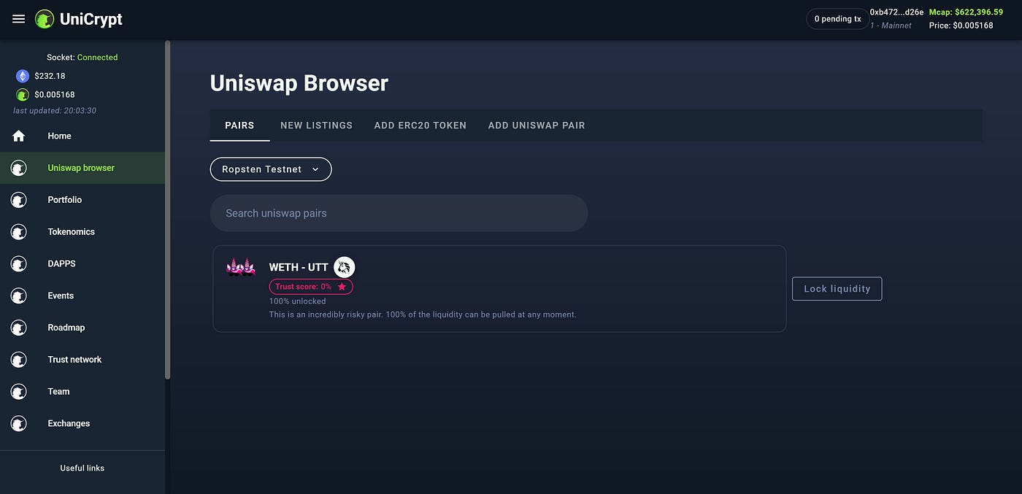This screenshot has height=494, width=1022.
Task: Click the Portfolio sidebar icon
Action: coord(19,200)
